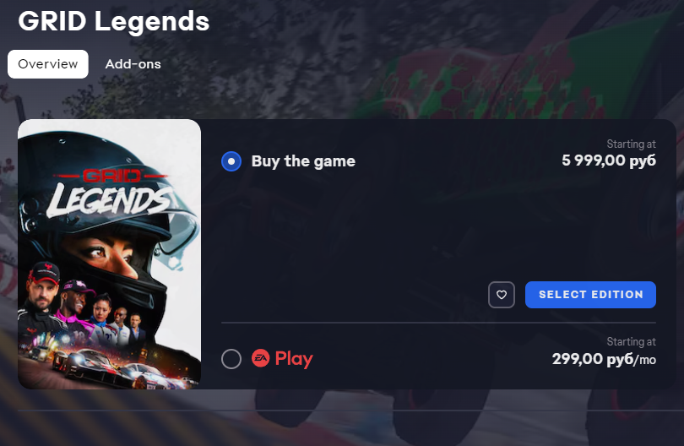Click the GRID Legends logo on cover
This screenshot has width=684, height=446.
(109, 193)
